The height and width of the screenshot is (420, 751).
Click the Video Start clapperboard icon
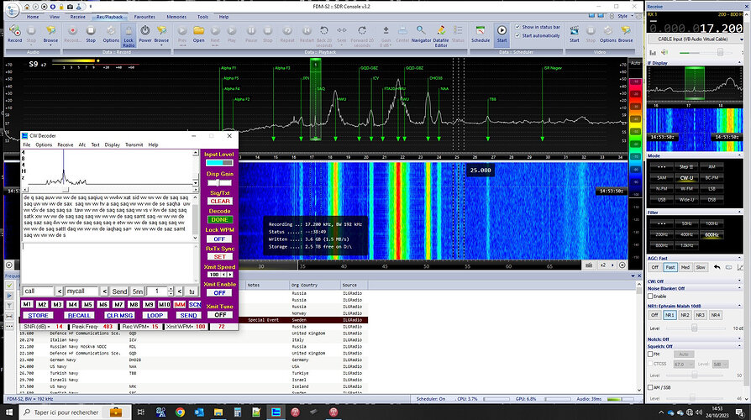coord(574,31)
